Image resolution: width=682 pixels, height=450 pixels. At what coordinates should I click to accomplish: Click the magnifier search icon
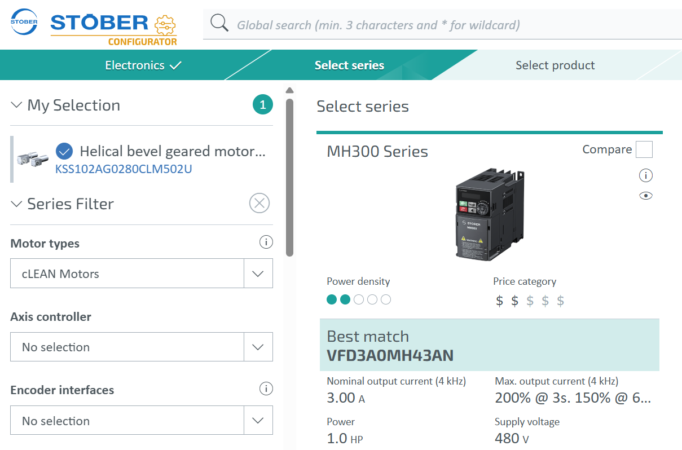219,24
